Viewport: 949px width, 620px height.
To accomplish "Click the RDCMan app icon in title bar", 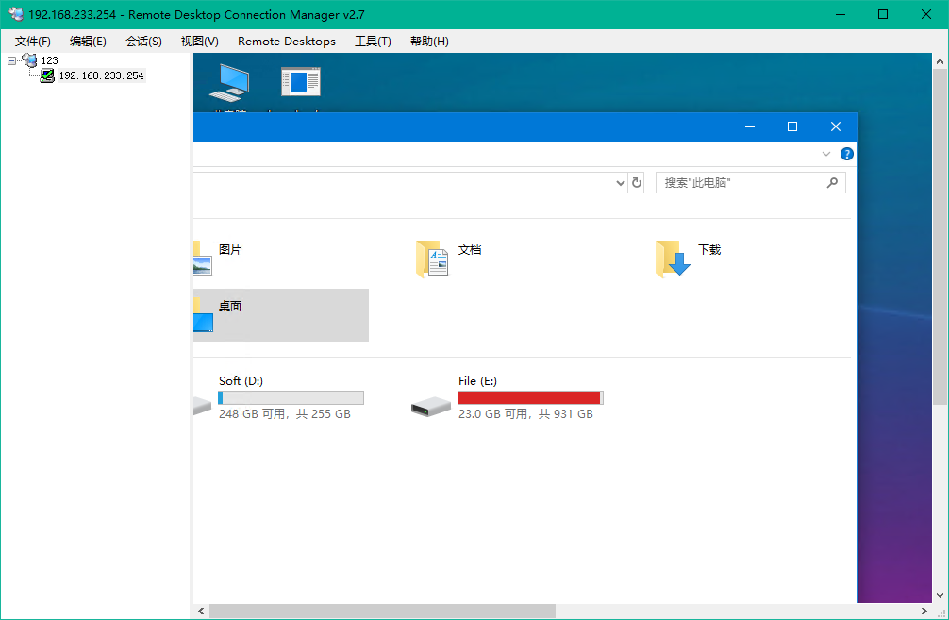I will 16,14.
